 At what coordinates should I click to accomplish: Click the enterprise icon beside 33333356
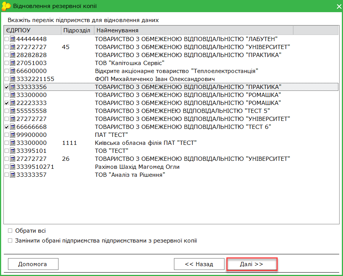pos(13,87)
